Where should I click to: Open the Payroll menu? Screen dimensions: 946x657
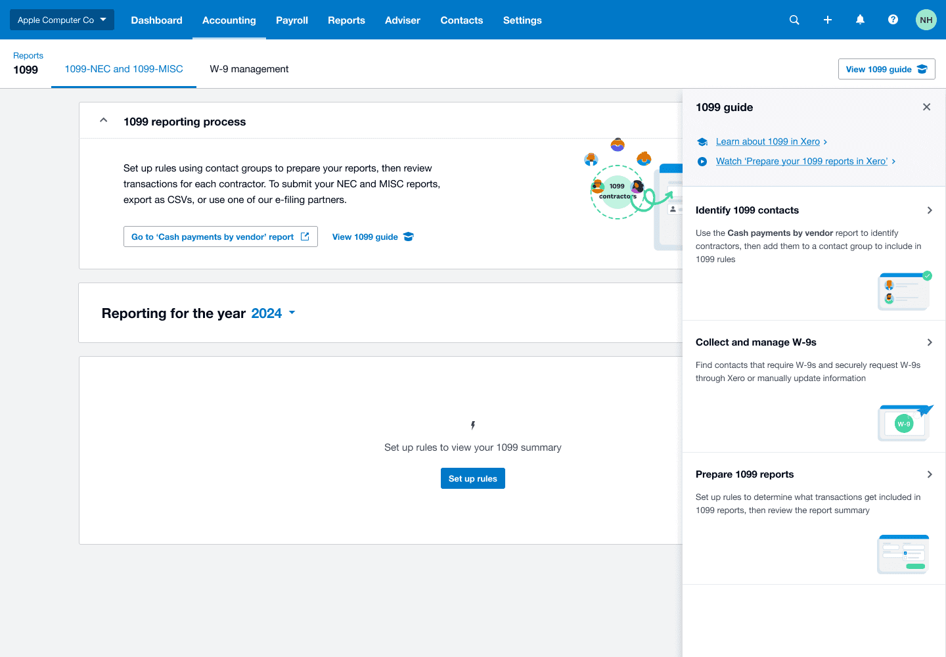click(x=292, y=20)
